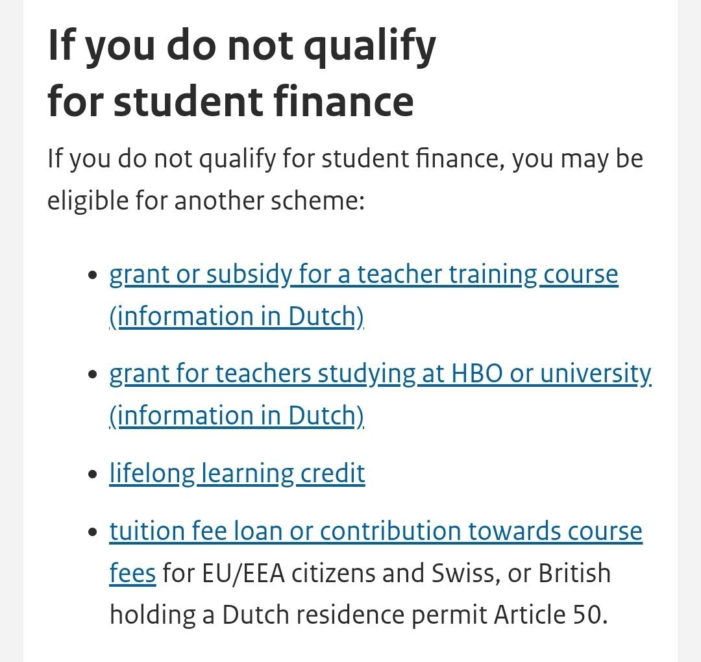701x662 pixels.
Task: Click bullet point before tuition fee loan link
Action: pos(92,532)
